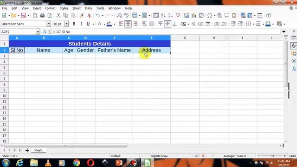Toggle Center Vertically alignment
The image size is (297, 167).
pyautogui.click(x=168, y=24)
